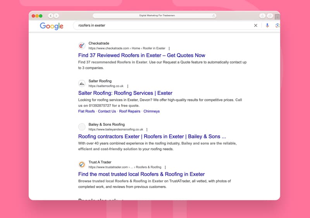Click the Salter Roofing favicon

point(82,83)
